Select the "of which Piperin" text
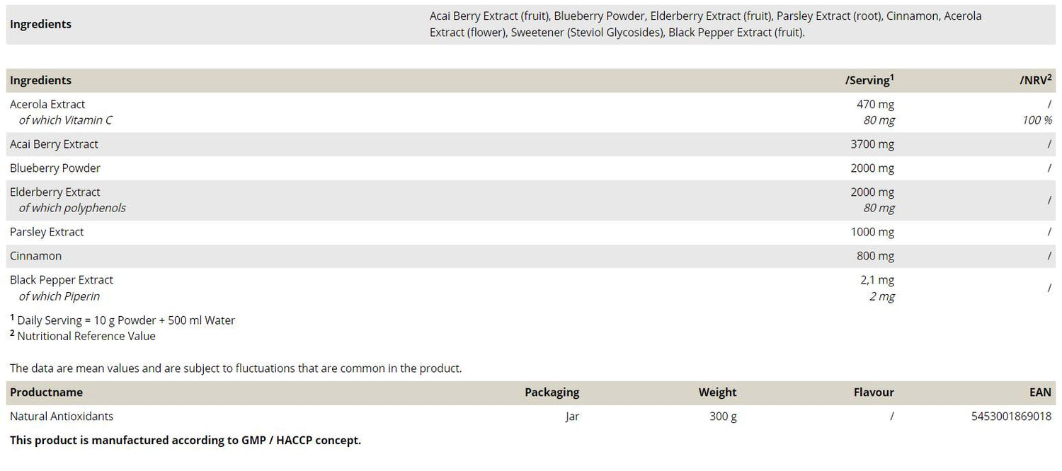The image size is (1062, 471). pyautogui.click(x=59, y=296)
